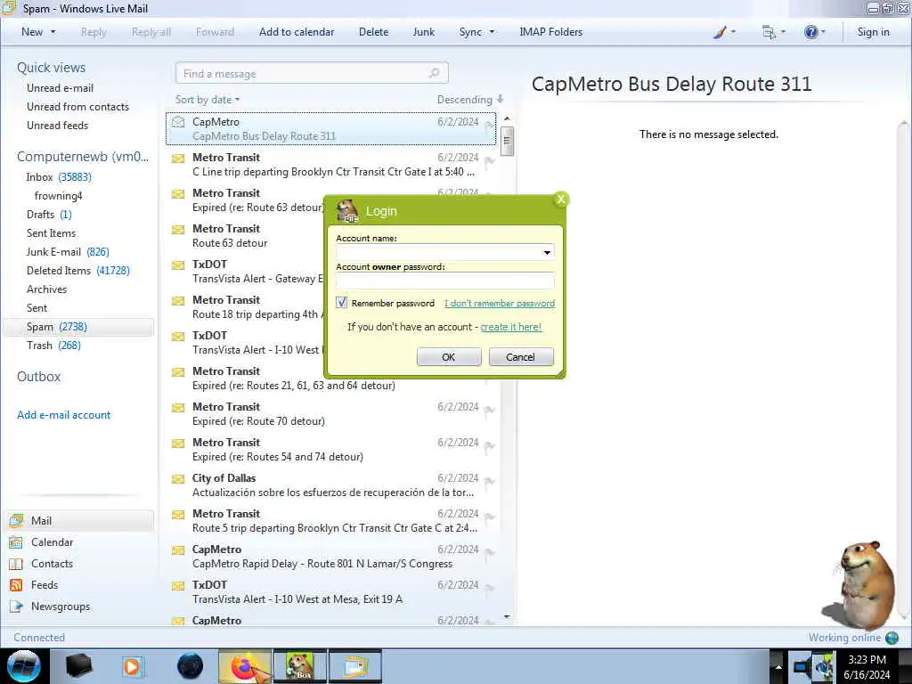Open the Drafts folder

point(49,215)
